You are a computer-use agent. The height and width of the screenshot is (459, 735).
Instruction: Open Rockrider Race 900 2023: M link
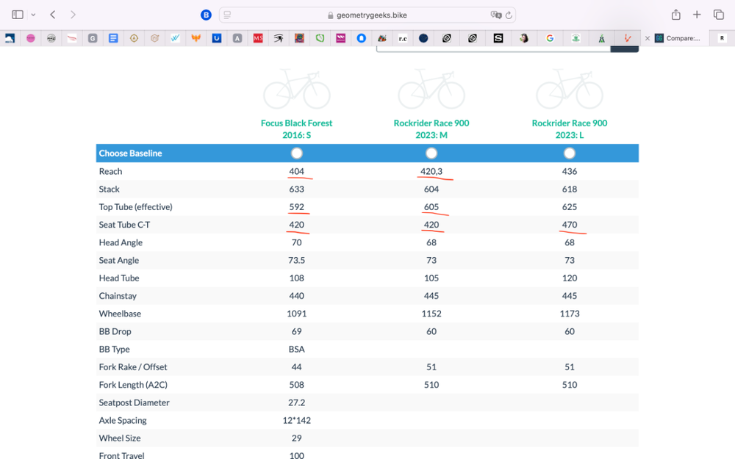431,129
